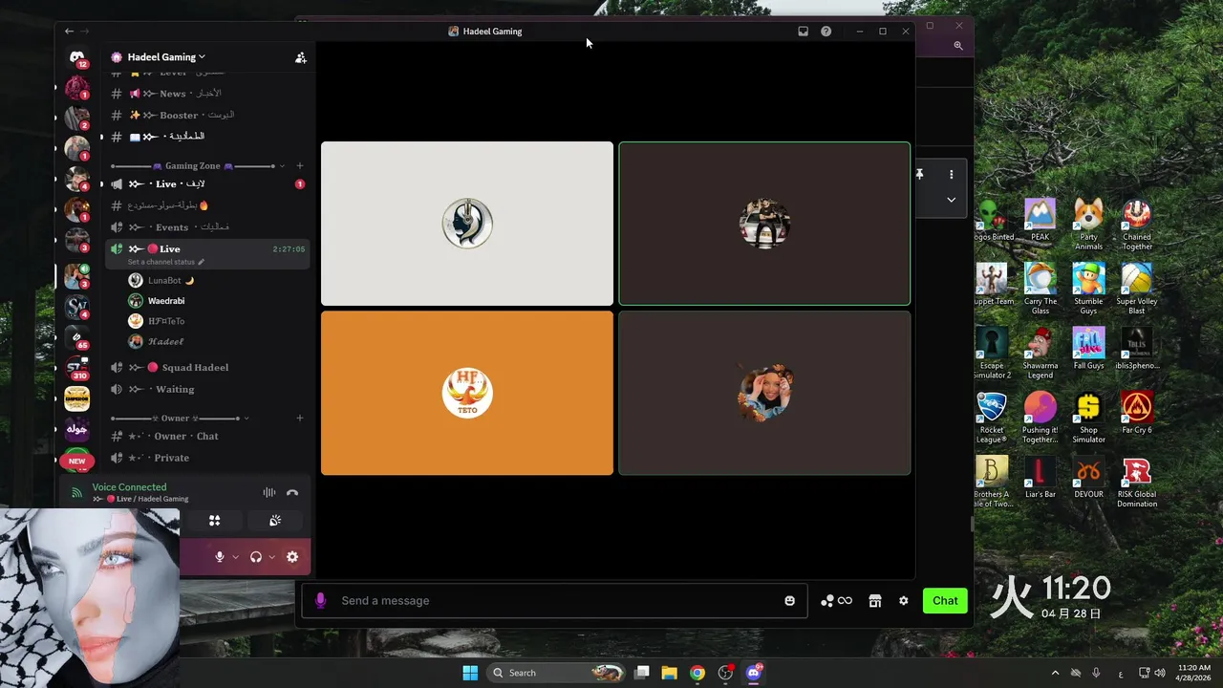Disconnect from voice with the hangup icon
This screenshot has height=688, width=1223.
[292, 493]
